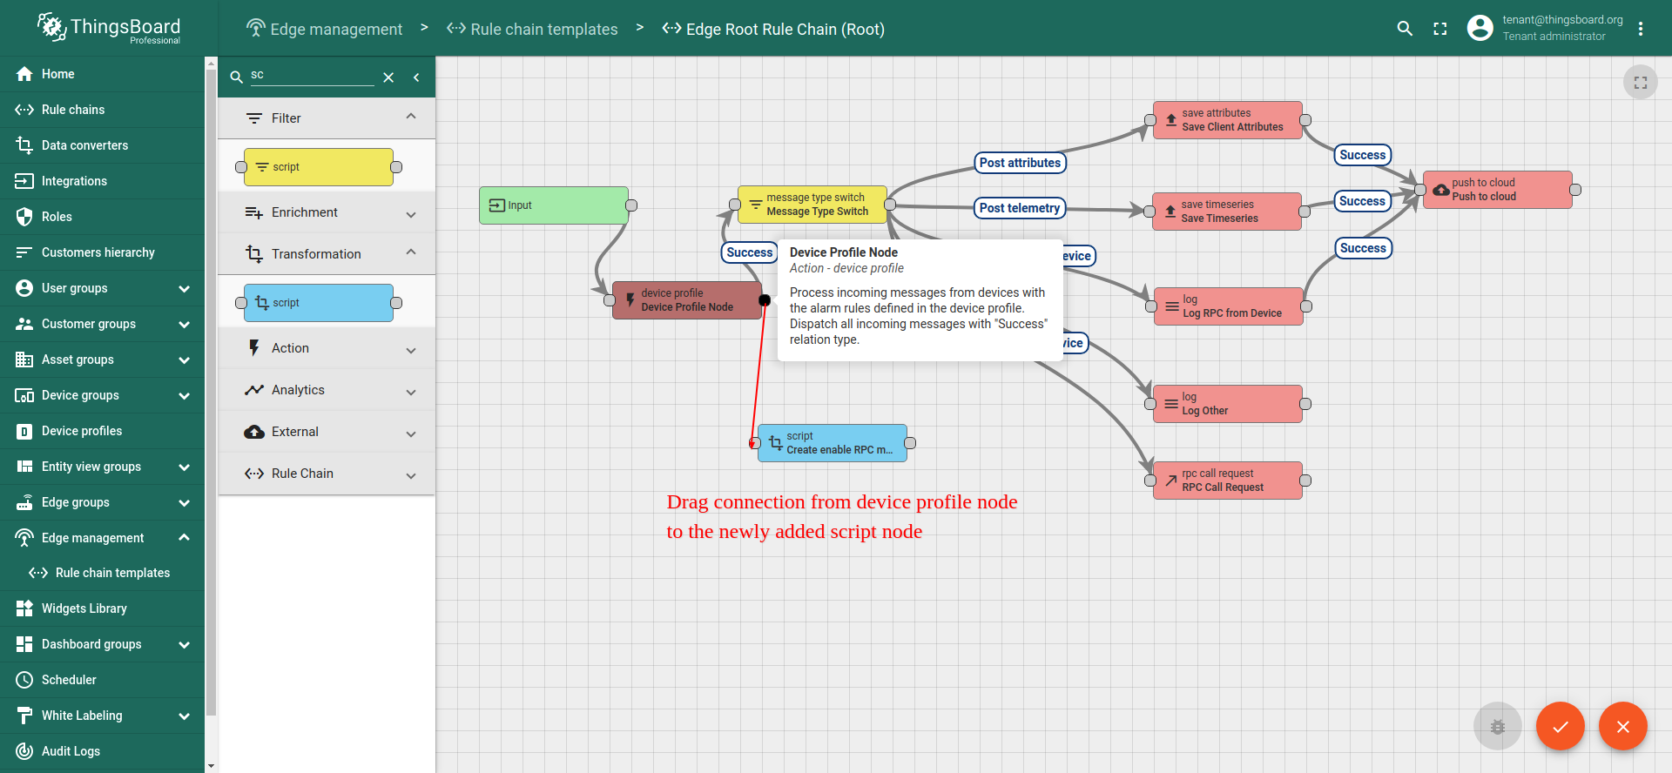This screenshot has height=773, width=1672.
Task: Expand the Rule Chain node category
Action: tap(327, 474)
